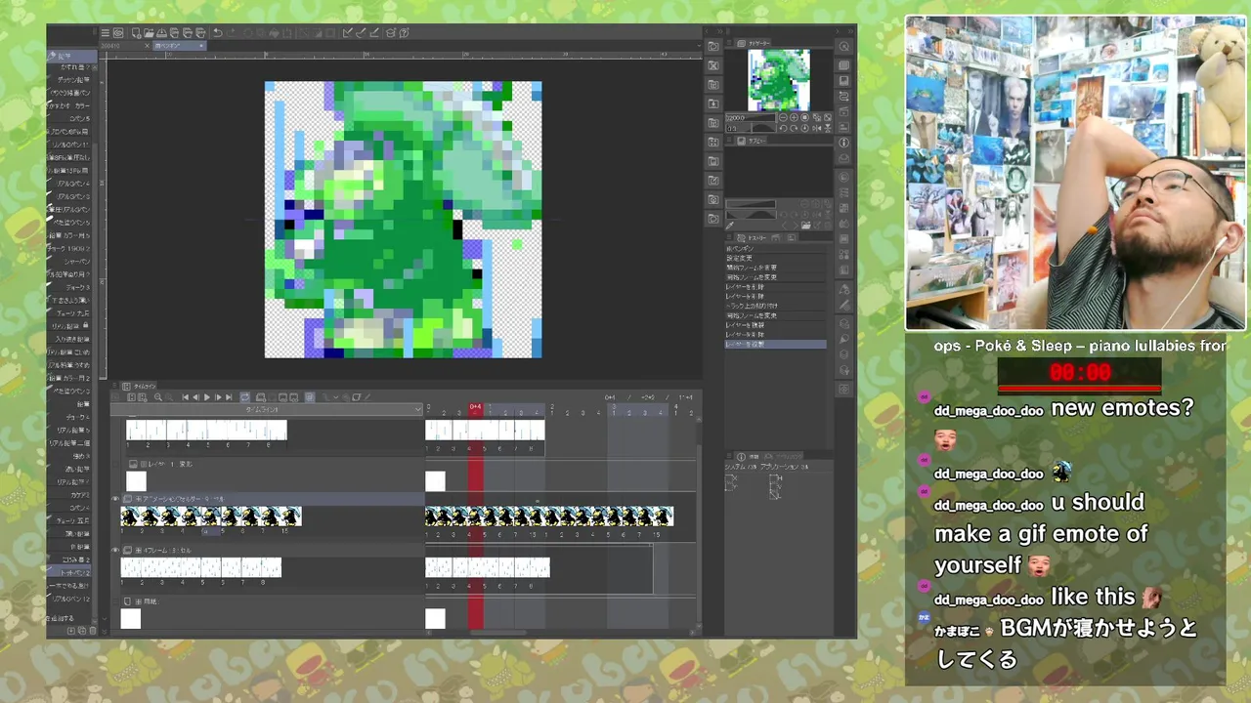Step to next frame in timeline
1251x703 pixels.
218,397
